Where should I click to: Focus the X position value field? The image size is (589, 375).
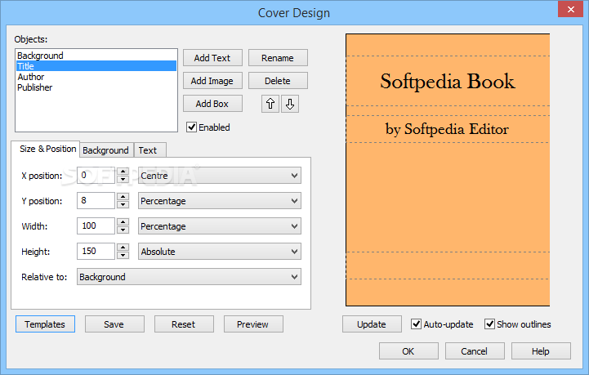point(96,176)
